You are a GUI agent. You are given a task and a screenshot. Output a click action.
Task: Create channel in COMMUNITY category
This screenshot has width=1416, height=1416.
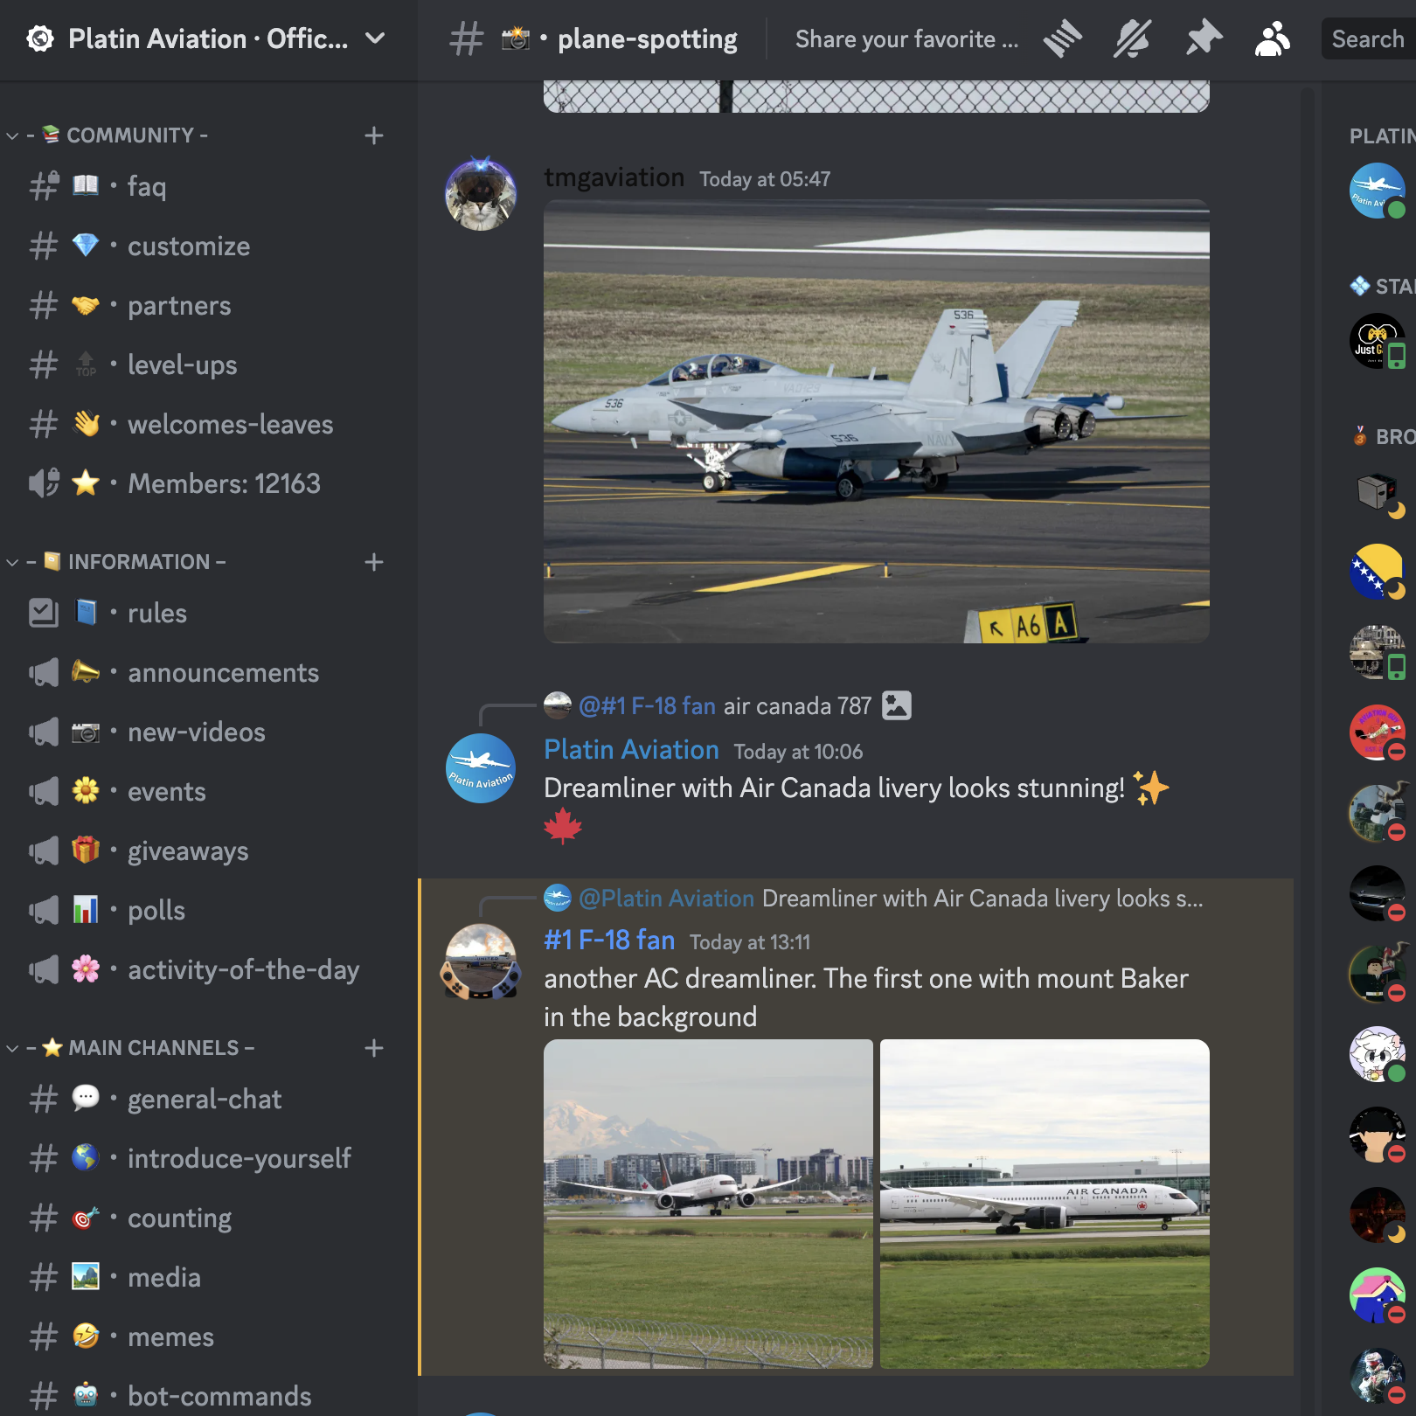tap(374, 135)
